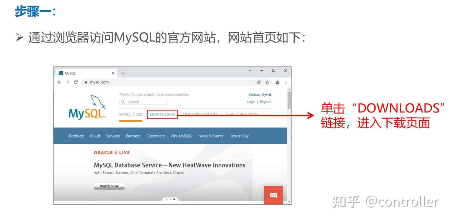450x220 pixels.
Task: Click the search magnifier icon
Action: (122, 102)
